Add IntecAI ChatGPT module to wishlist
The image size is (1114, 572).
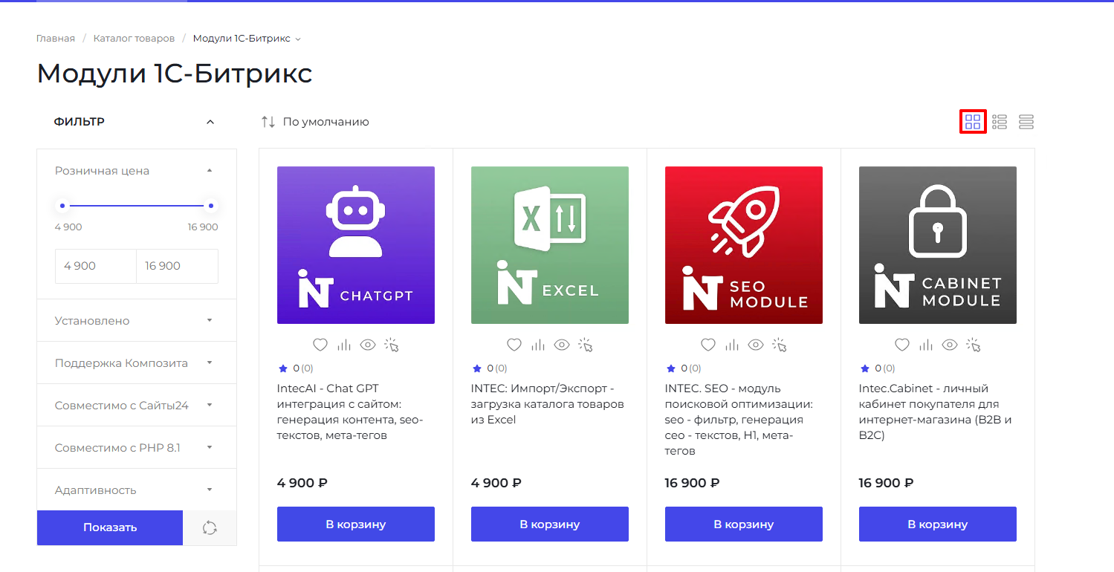320,345
